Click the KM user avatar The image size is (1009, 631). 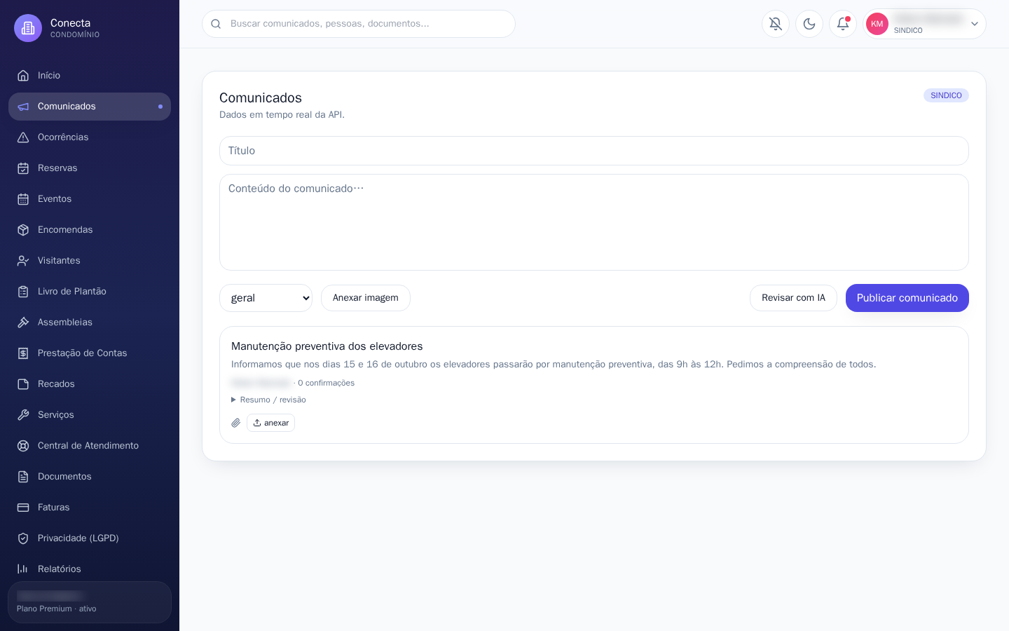point(877,24)
